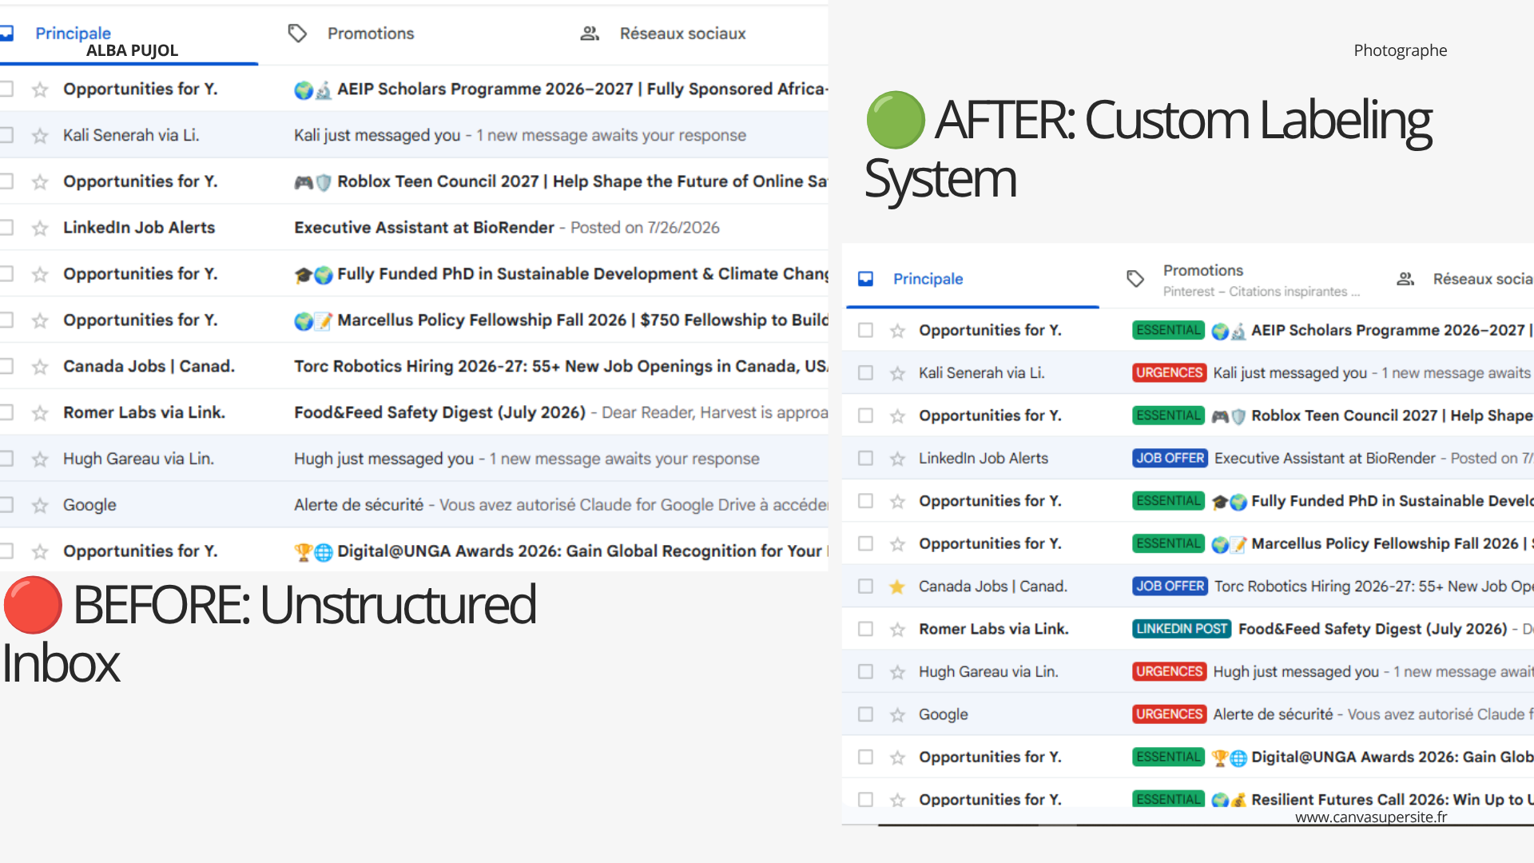Click the Réseaux sociaux people icon in the right inbox
Image resolution: width=1534 pixels, height=863 pixels.
coord(1405,279)
